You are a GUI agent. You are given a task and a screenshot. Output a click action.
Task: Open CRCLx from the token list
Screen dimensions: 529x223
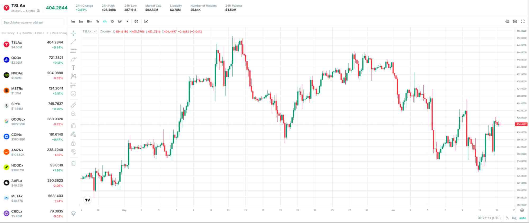click(x=33, y=213)
